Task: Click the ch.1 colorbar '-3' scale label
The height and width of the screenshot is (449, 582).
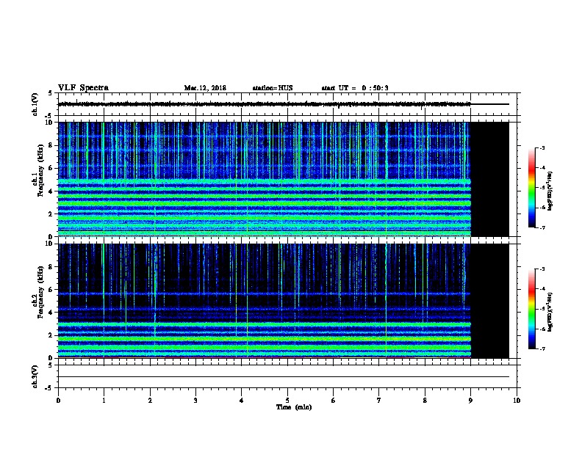Action: point(542,147)
